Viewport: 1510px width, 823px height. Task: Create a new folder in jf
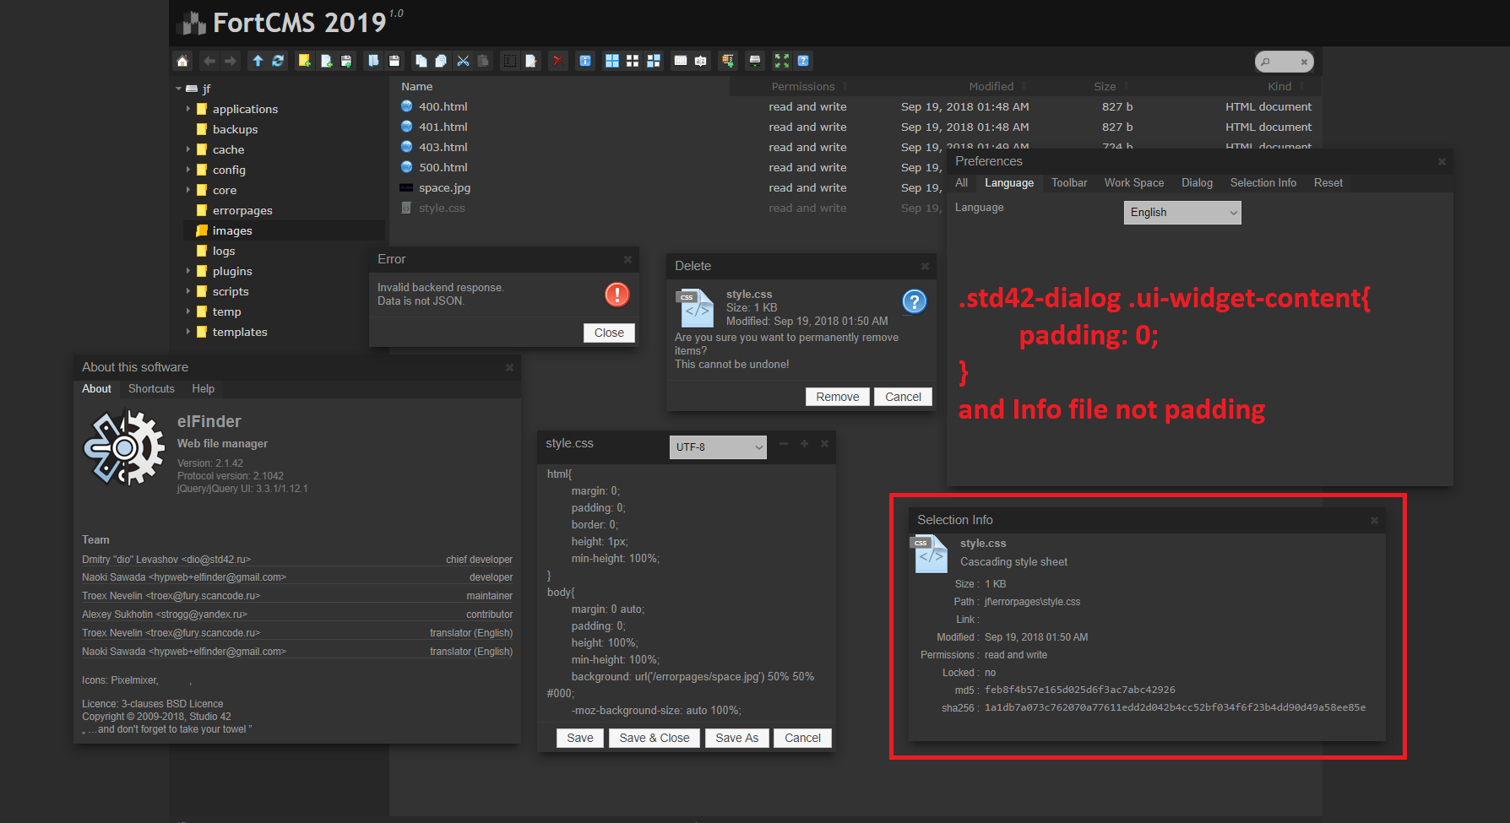point(304,61)
